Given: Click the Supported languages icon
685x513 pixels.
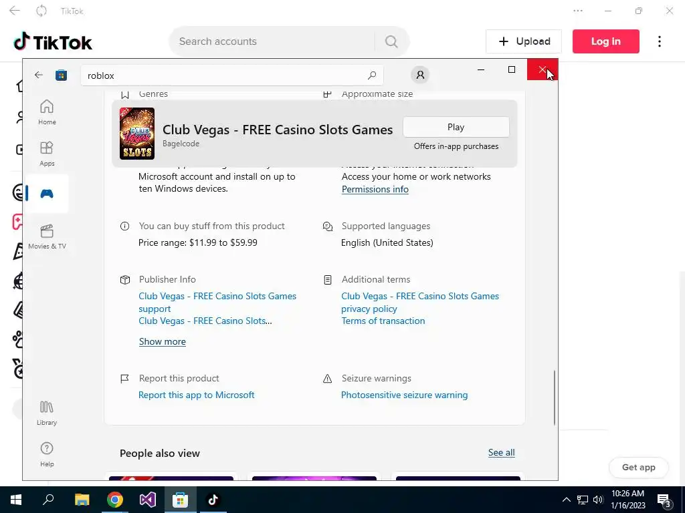Looking at the screenshot, I should [328, 226].
